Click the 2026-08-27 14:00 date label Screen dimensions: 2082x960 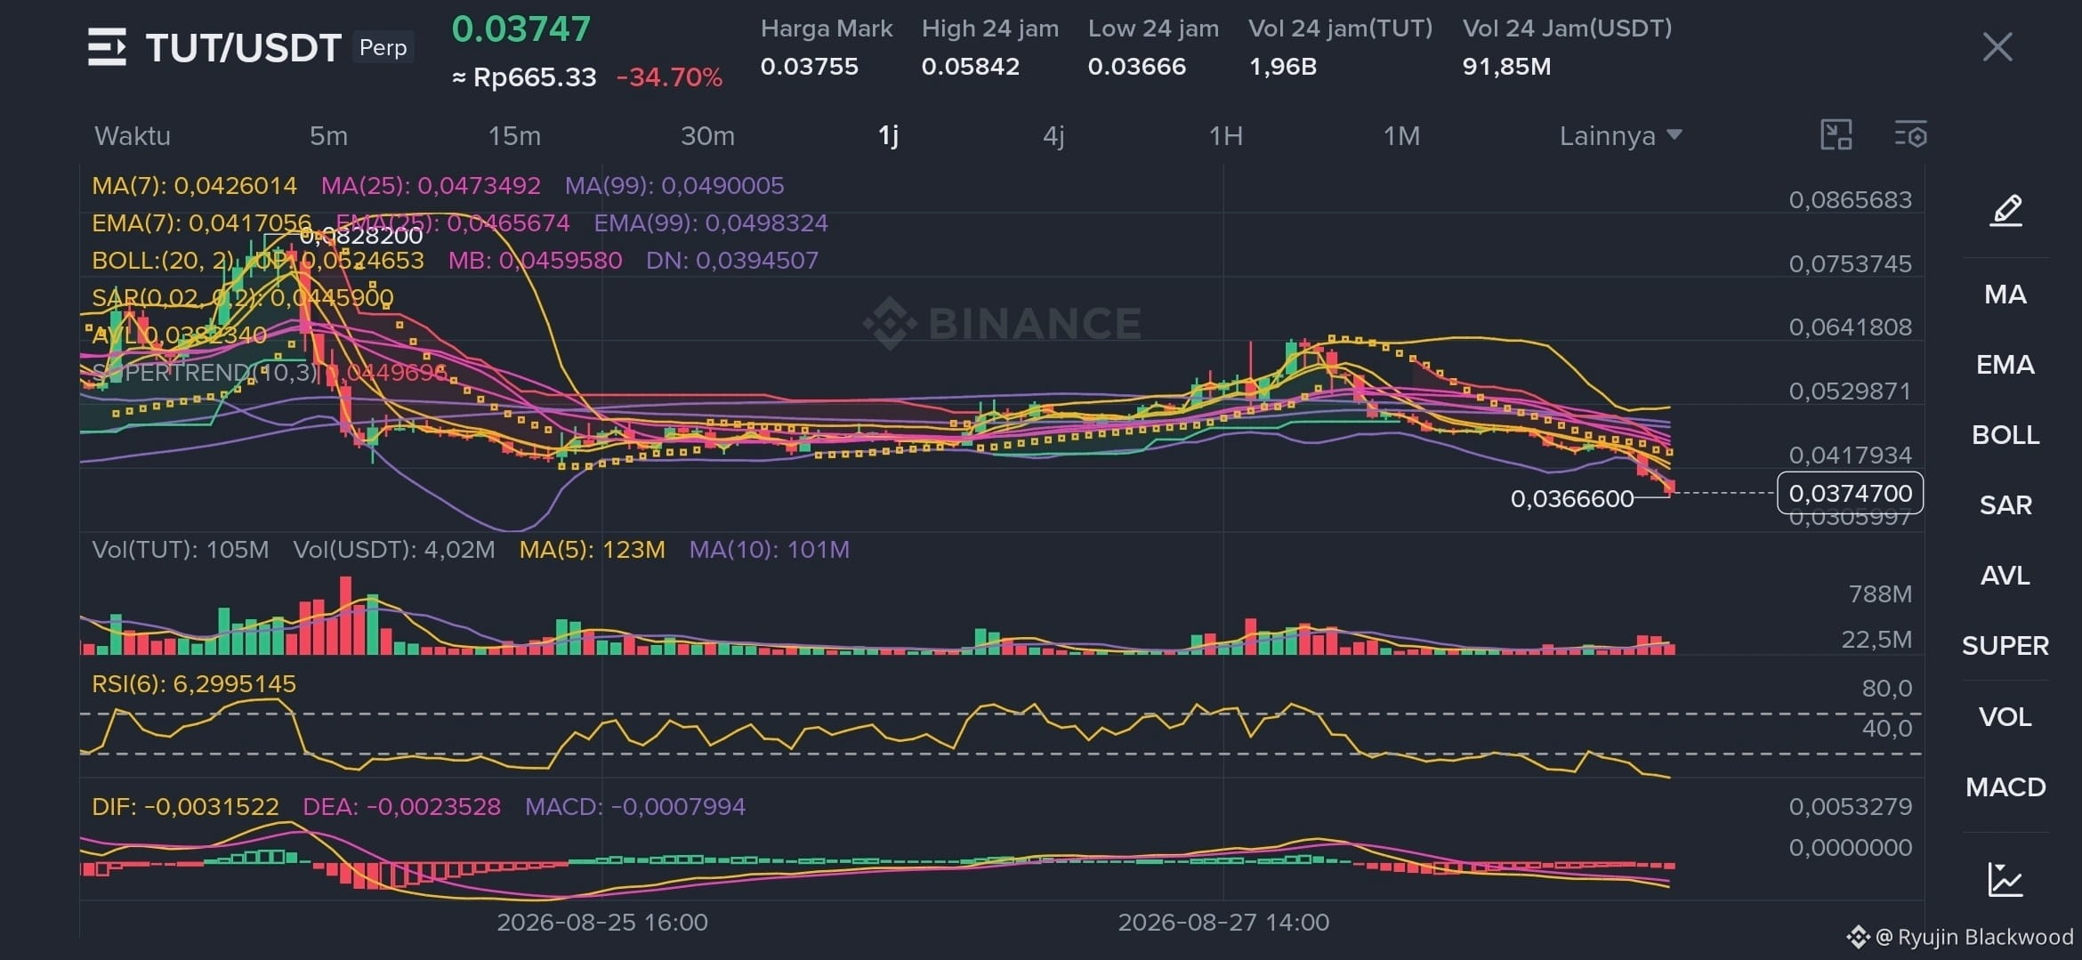(x=1223, y=923)
